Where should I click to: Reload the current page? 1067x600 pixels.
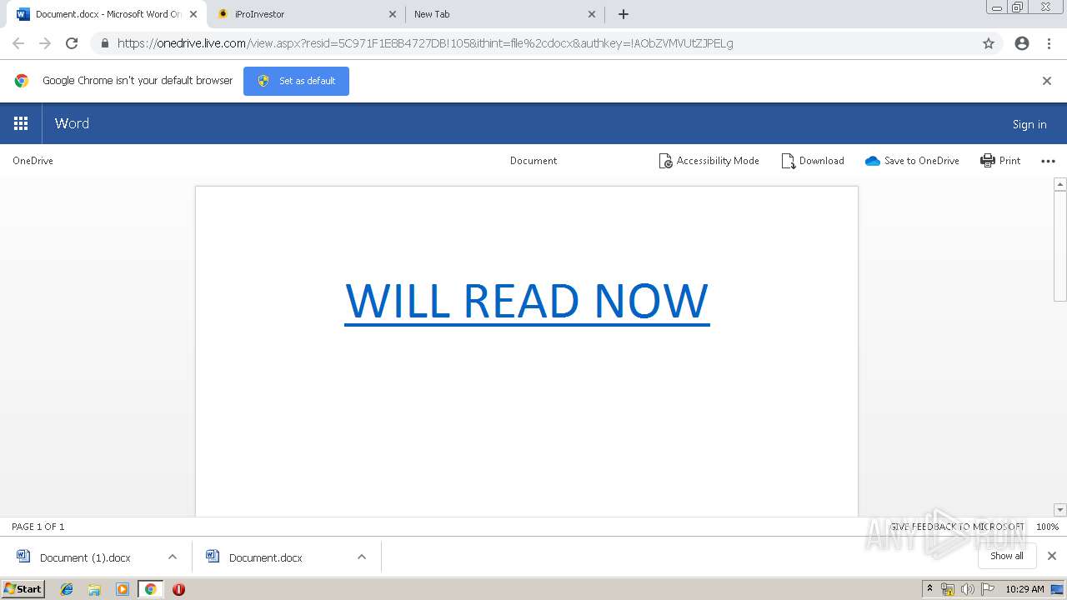point(72,43)
